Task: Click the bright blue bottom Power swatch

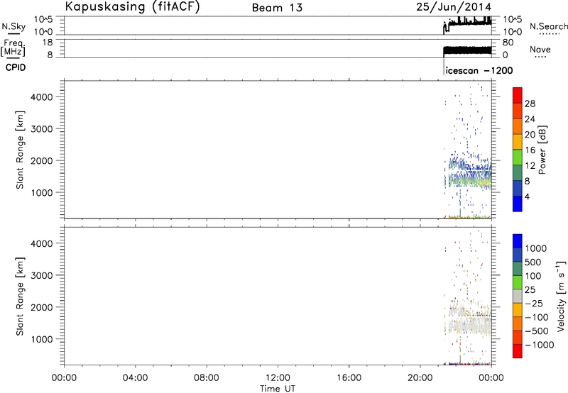Action: tap(518, 204)
